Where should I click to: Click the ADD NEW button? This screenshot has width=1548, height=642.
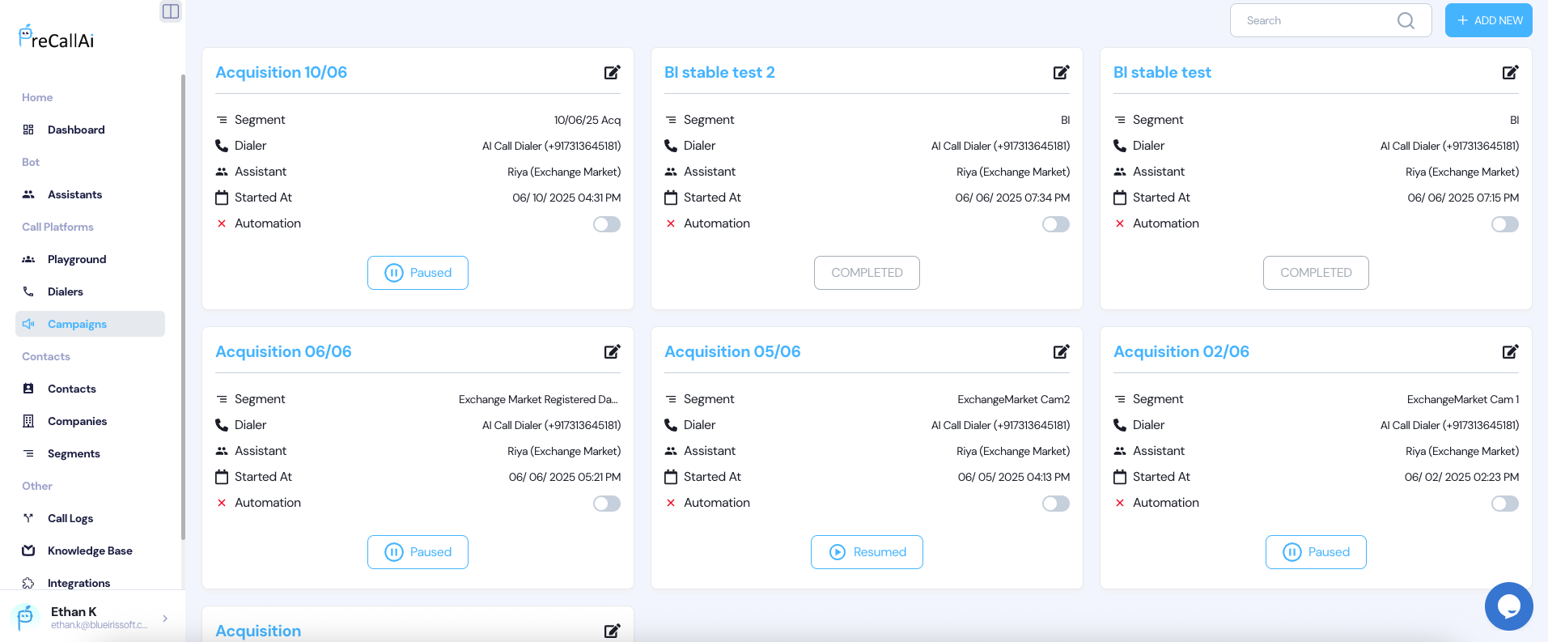coord(1489,20)
